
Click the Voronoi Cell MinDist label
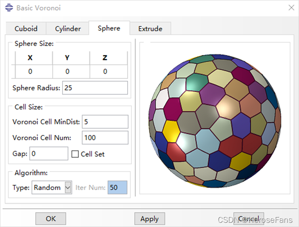pyautogui.click(x=46, y=122)
